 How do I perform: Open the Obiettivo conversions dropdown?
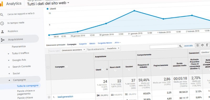click(x=205, y=52)
